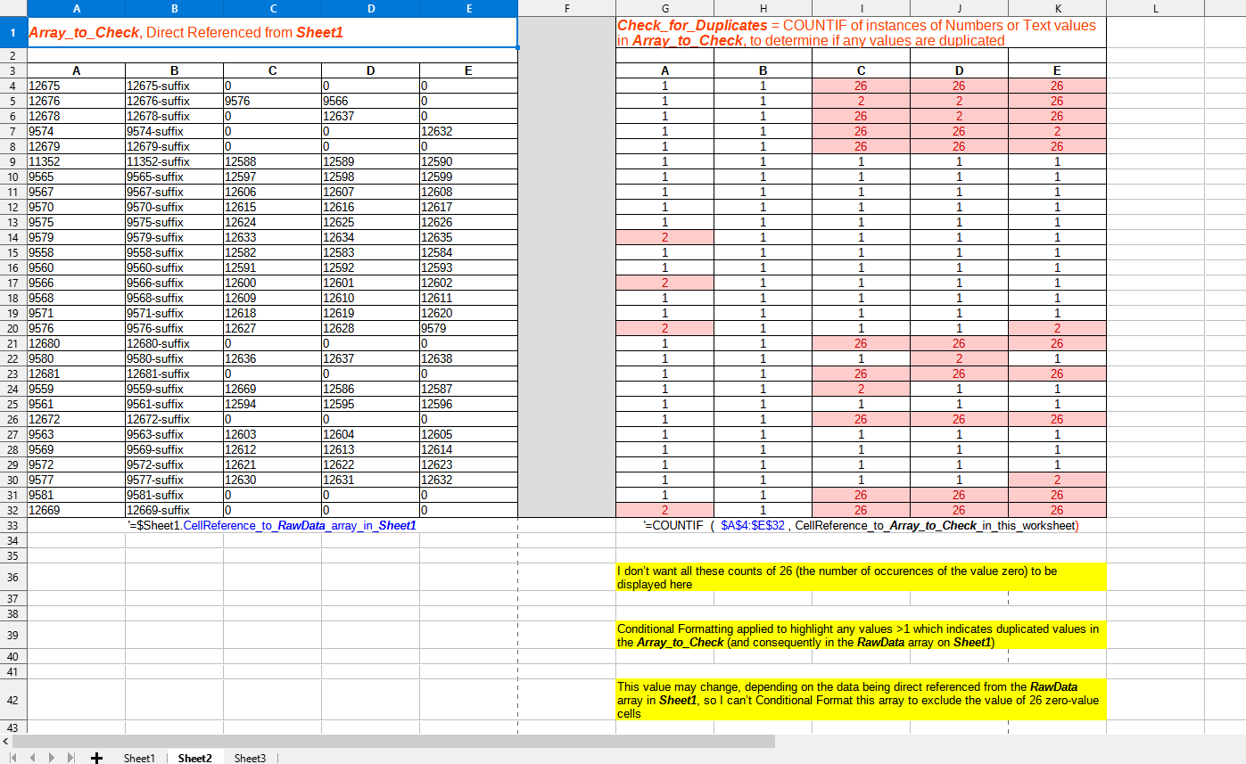This screenshot has width=1246, height=764.
Task: Click the previous-sheet navigation arrow
Action: tap(32, 759)
